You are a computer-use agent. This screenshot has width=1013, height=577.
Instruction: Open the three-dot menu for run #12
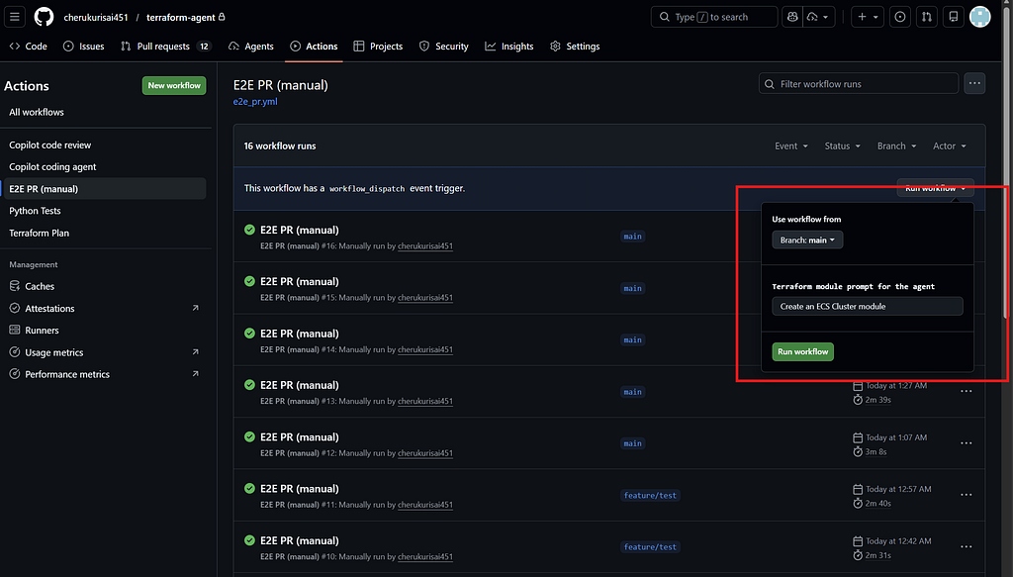[x=966, y=442]
